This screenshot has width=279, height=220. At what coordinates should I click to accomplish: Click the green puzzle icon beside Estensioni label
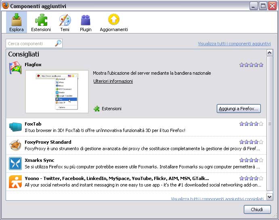tap(96, 109)
